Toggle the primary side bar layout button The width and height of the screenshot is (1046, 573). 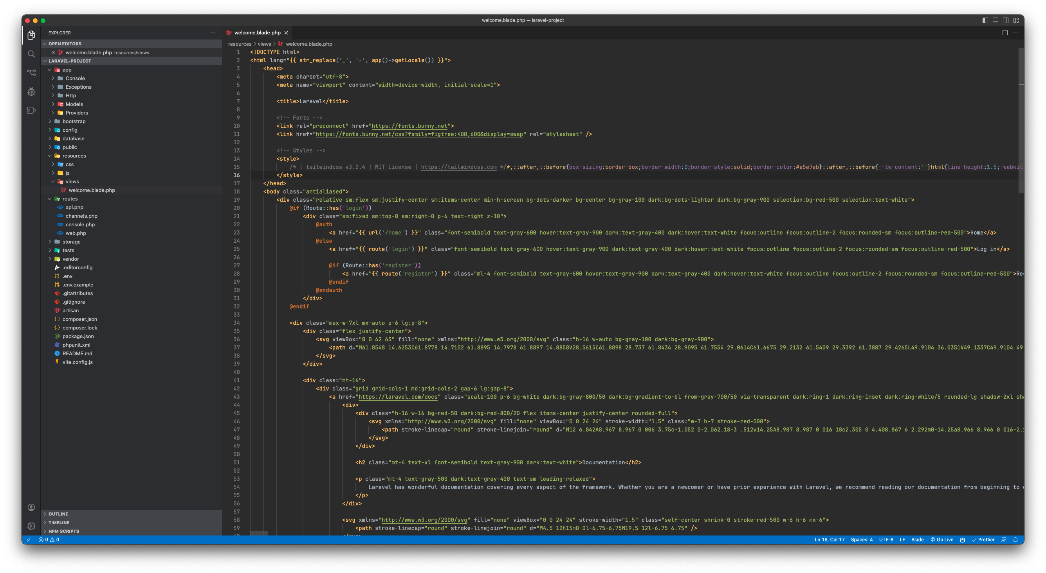[x=985, y=20]
